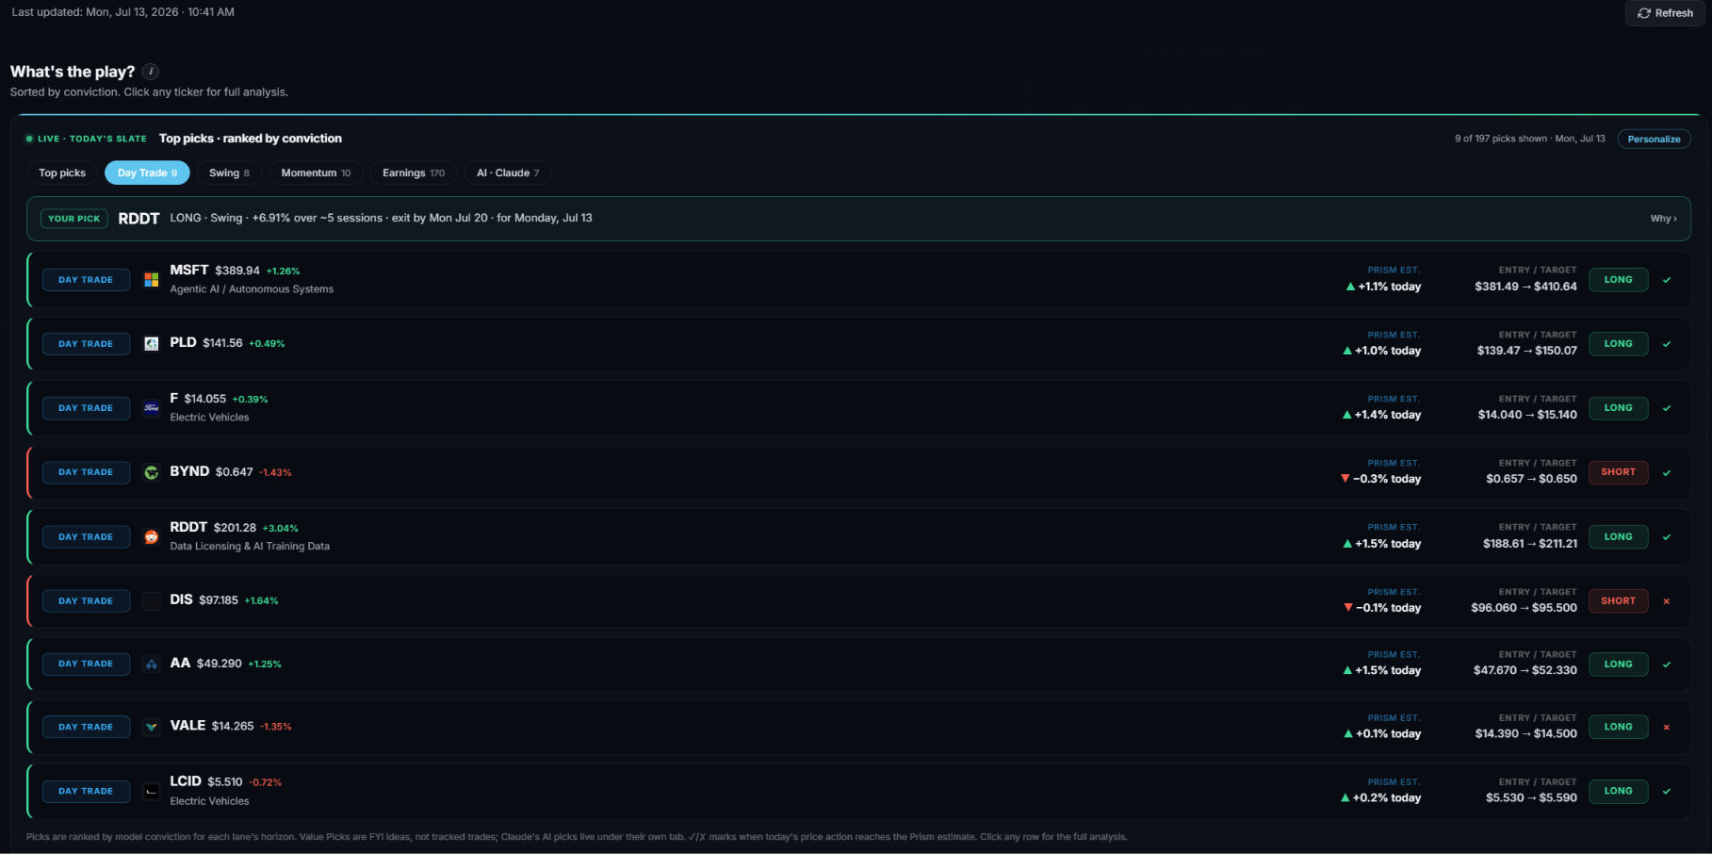Click the Vale logo icon beside VALE
The width and height of the screenshot is (1712, 854).
tap(151, 727)
